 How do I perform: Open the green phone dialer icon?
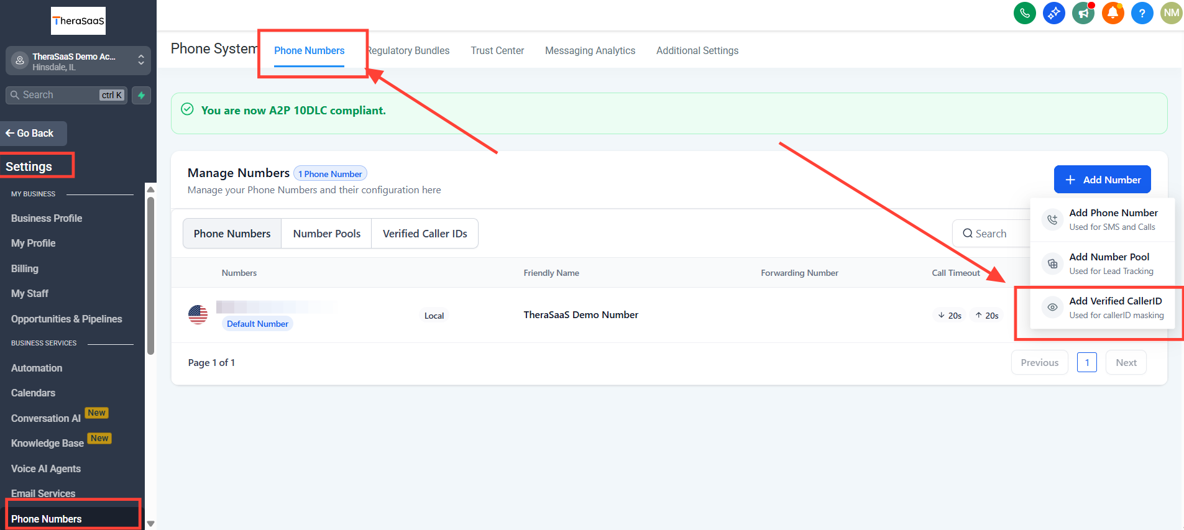click(x=1024, y=12)
